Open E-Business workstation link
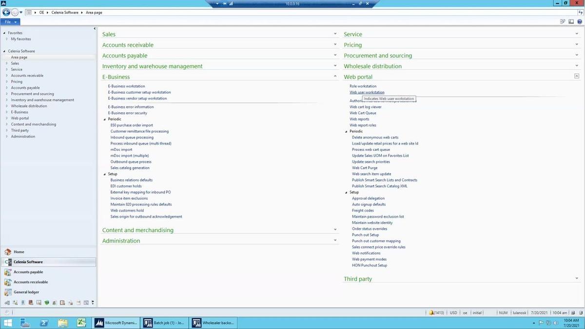585x329 pixels. [126, 86]
